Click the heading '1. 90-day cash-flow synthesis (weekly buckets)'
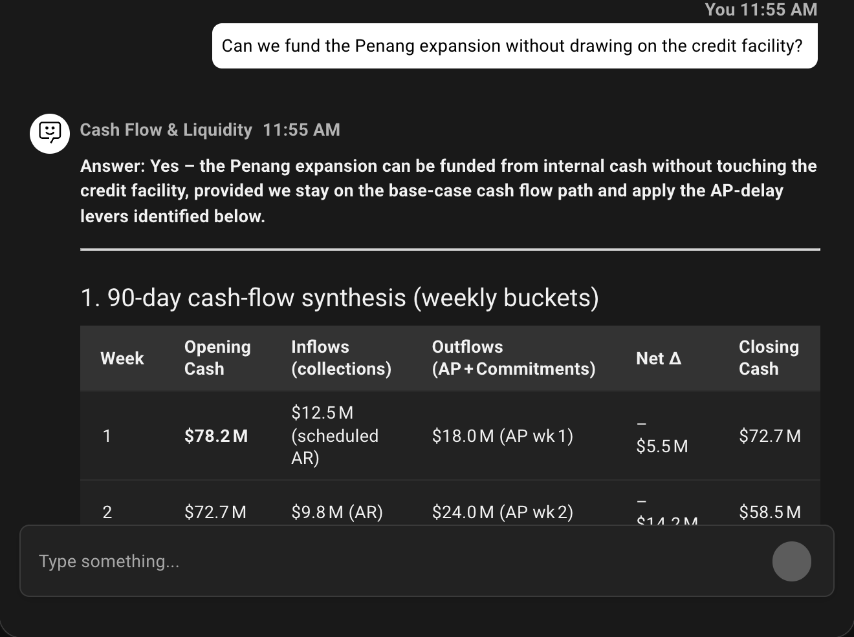 point(340,298)
